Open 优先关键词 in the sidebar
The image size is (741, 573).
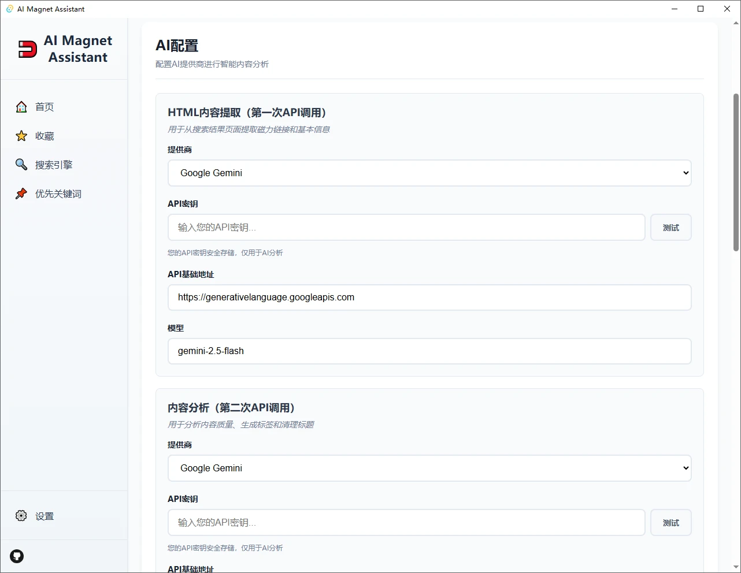[58, 194]
